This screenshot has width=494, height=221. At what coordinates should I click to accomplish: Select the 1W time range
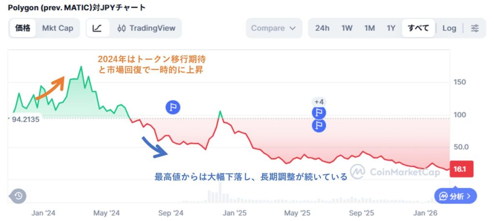pos(347,28)
